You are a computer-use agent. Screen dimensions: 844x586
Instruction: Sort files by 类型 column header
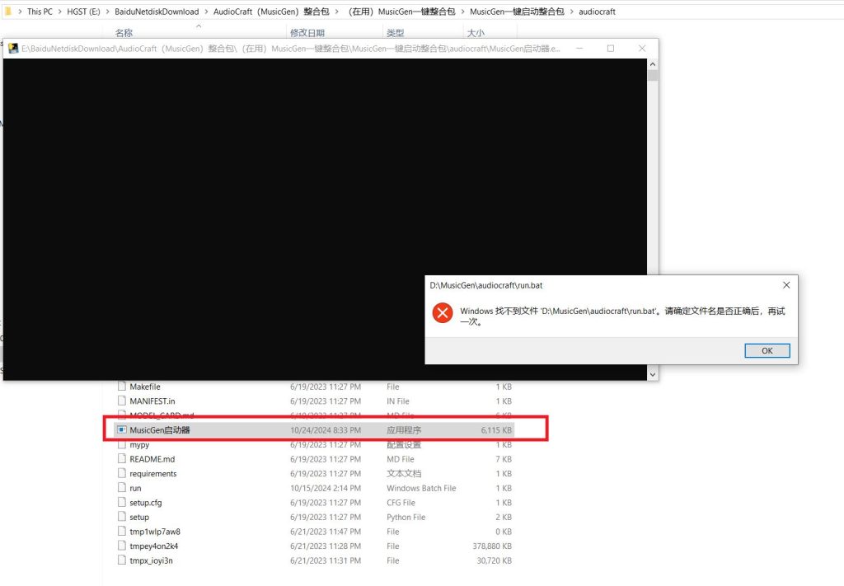click(x=395, y=33)
